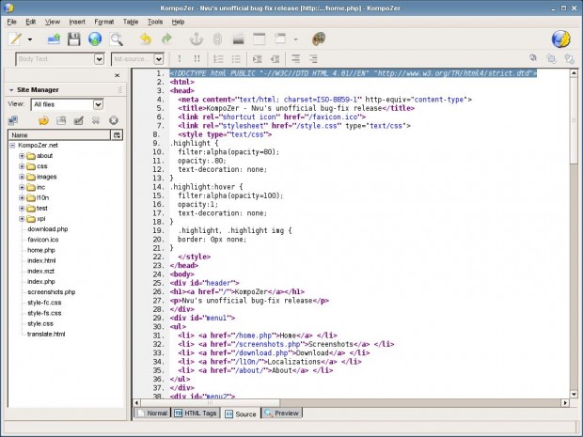Toggle the numbered list button
This screenshot has height=437, width=583.
[218, 58]
